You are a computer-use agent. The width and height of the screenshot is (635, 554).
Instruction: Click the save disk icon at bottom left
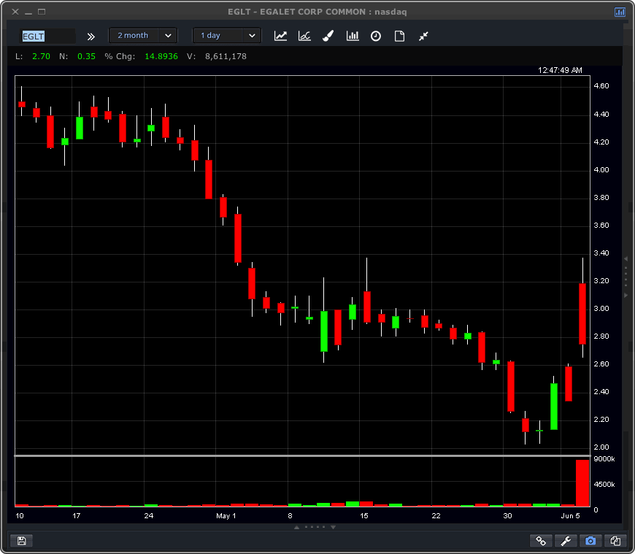coord(21,541)
